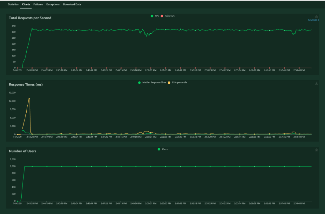The height and width of the screenshot is (214, 325).
Task: Go to the Exceptions tab
Action: pos(52,5)
